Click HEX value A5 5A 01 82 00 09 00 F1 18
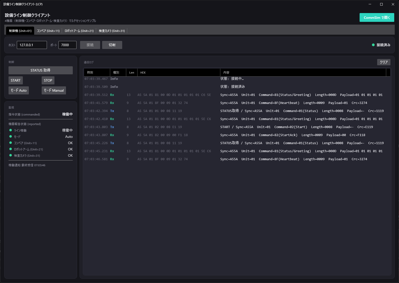 coord(162,135)
